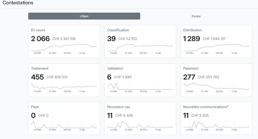Click the amount CHF 3 690

tap(123, 77)
